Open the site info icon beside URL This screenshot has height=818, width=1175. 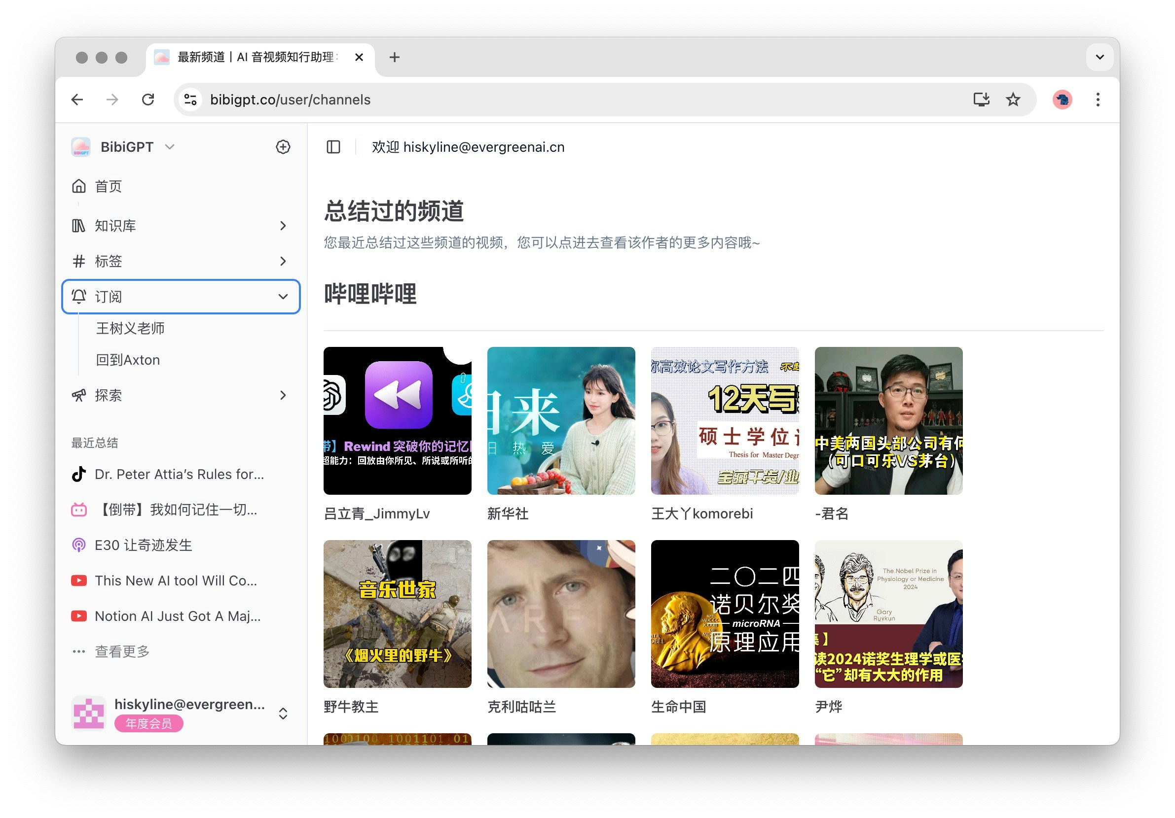tap(190, 100)
